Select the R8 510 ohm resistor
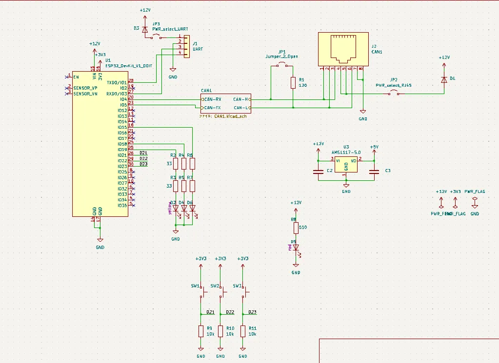Screen dimensions: 499x363 coord(296,228)
